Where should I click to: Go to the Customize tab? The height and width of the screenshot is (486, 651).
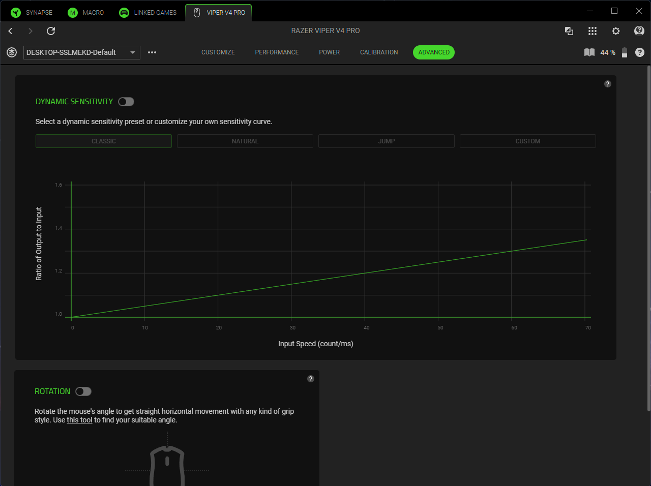pos(218,52)
